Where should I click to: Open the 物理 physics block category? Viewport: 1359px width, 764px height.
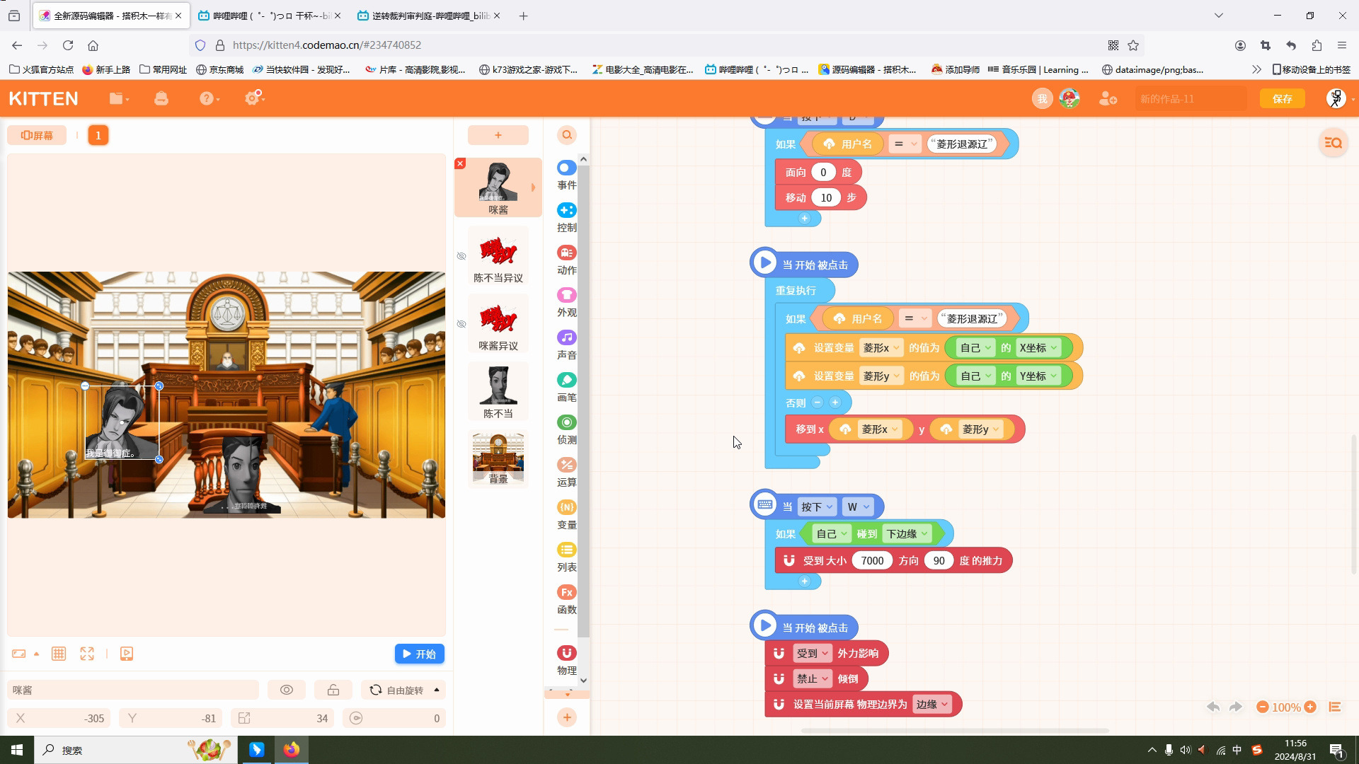(566, 660)
